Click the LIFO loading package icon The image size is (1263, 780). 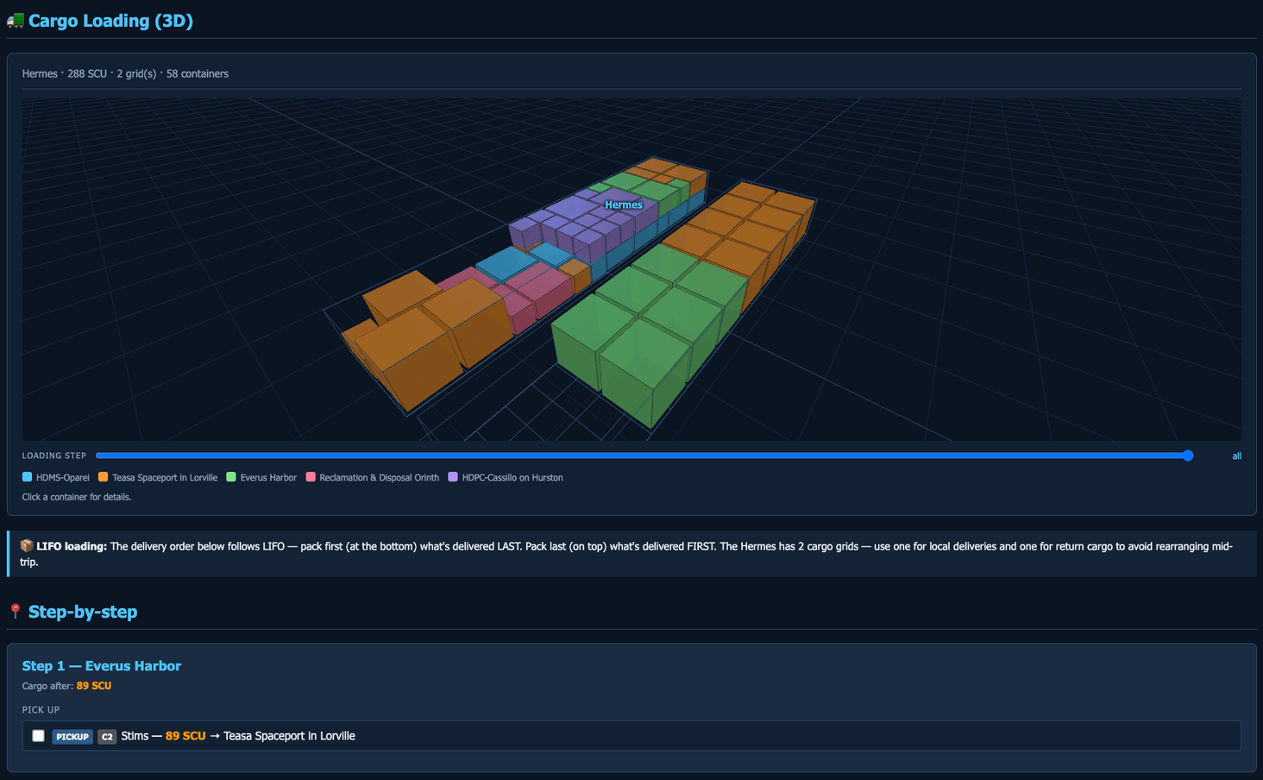27,546
